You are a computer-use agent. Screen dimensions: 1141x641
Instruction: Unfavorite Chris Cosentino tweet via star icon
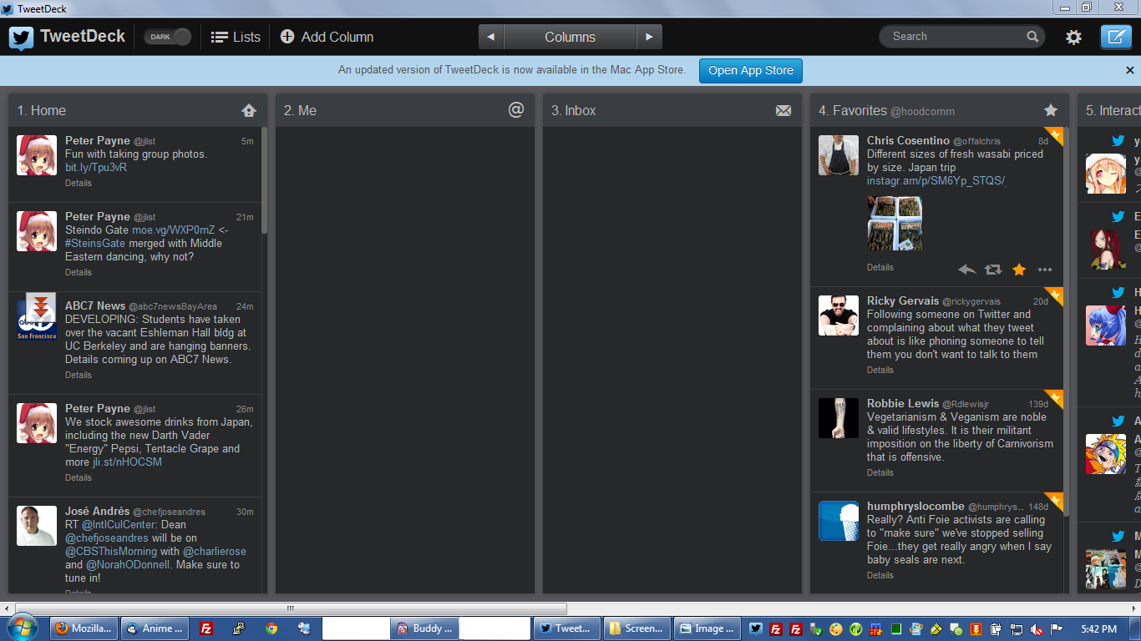1019,269
